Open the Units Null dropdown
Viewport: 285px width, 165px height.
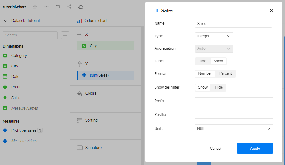coord(234,128)
